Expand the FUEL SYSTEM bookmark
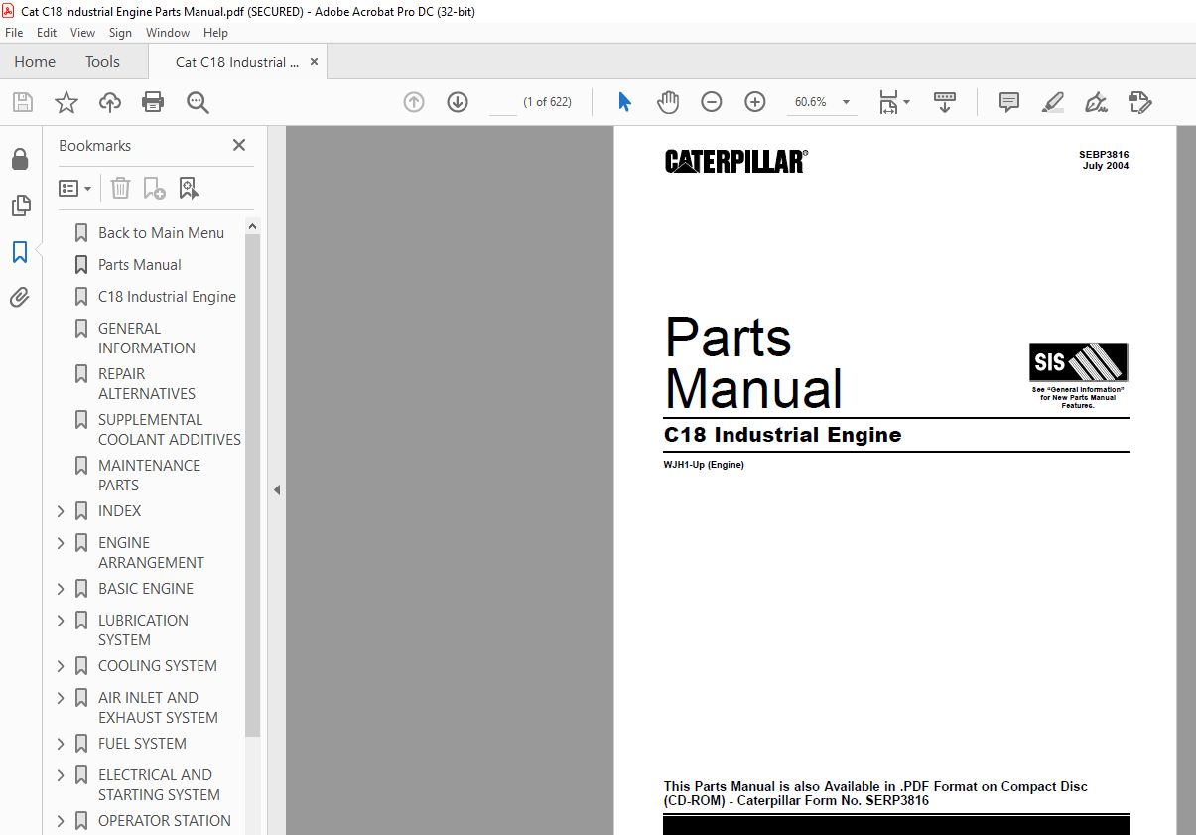 click(x=61, y=744)
